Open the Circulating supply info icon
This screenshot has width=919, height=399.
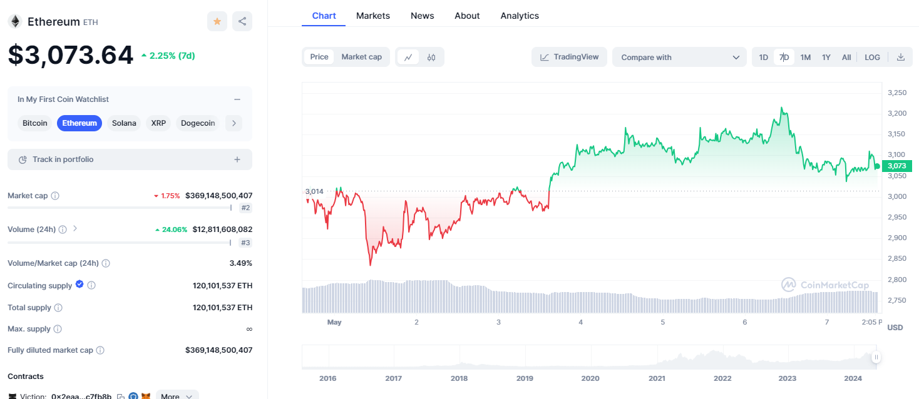pos(91,285)
